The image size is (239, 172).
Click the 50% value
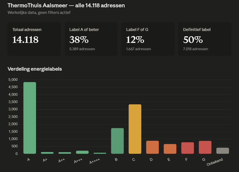[x=193, y=40]
